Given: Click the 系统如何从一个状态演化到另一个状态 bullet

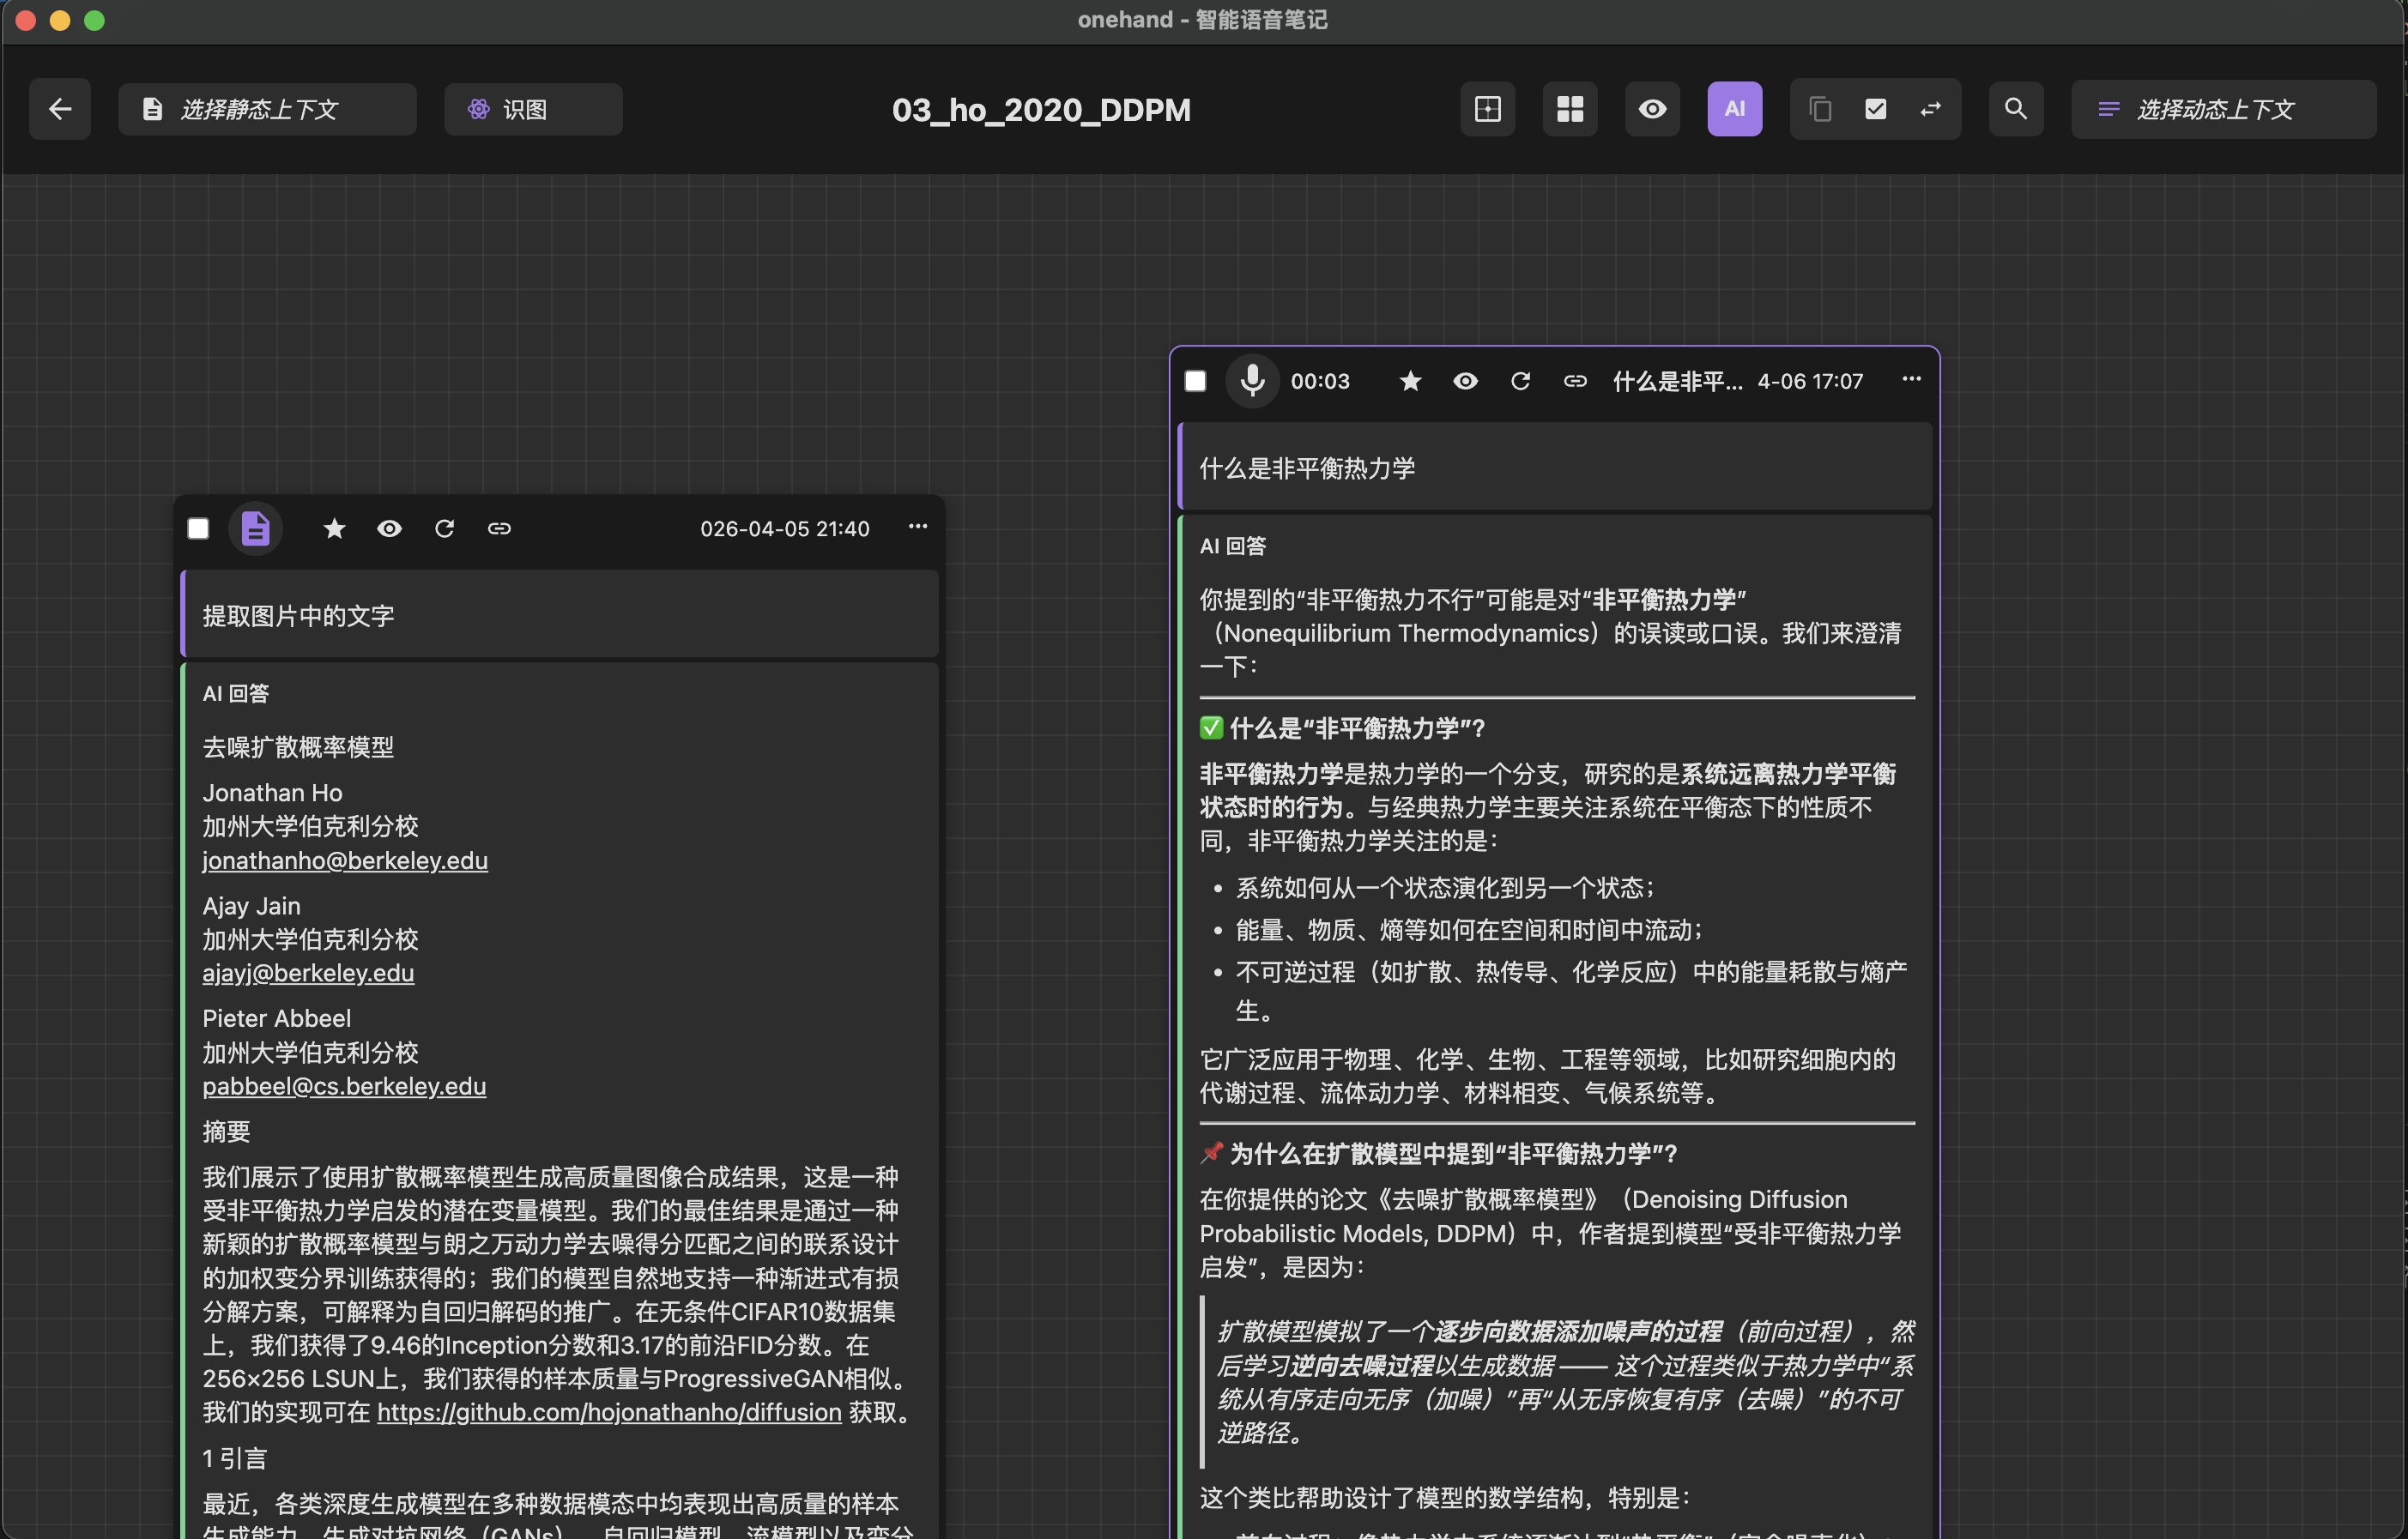Looking at the screenshot, I should tap(1446, 887).
